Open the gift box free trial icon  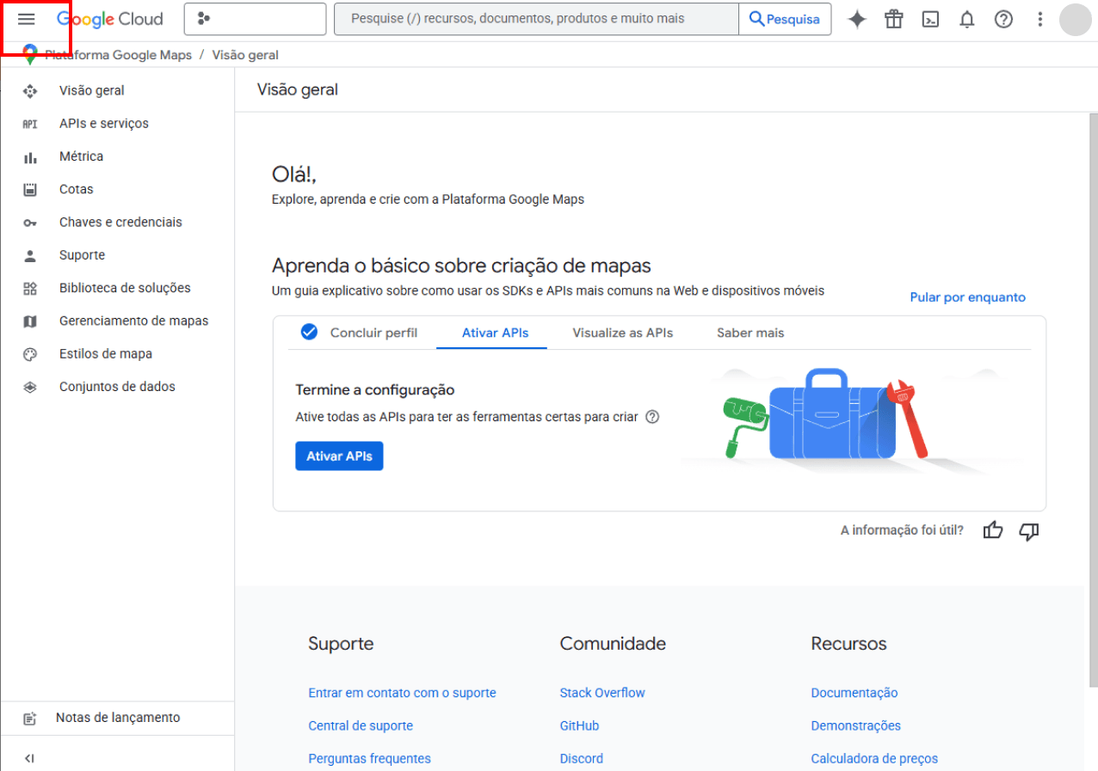pos(894,19)
